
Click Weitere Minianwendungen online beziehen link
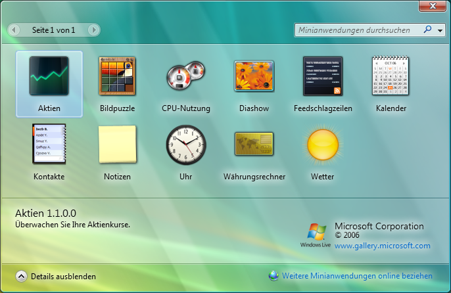click(x=357, y=276)
